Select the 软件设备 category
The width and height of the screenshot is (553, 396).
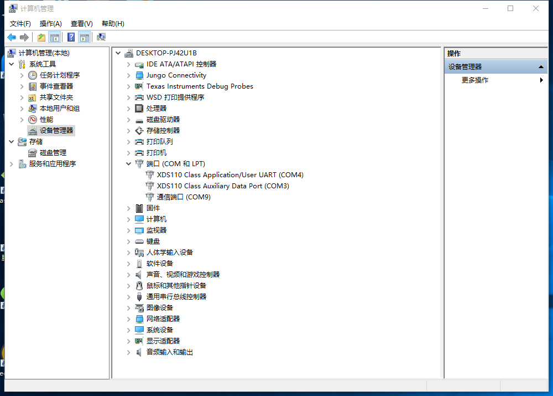pos(160,264)
